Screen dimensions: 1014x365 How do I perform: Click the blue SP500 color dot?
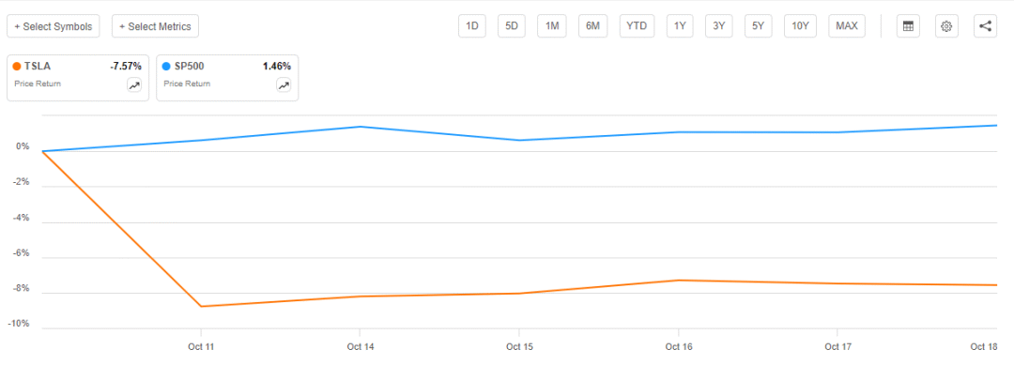click(167, 66)
